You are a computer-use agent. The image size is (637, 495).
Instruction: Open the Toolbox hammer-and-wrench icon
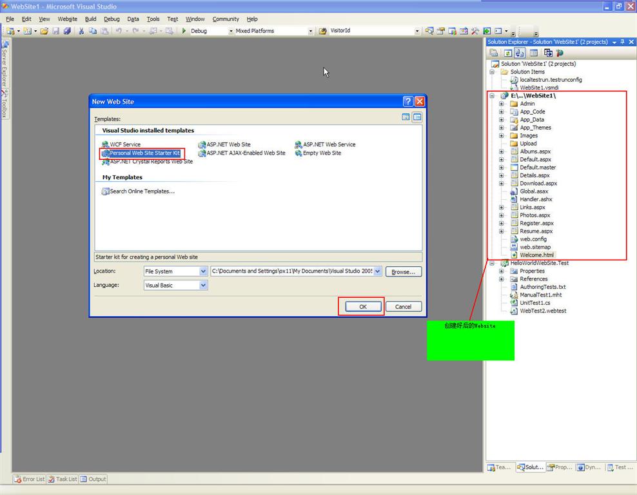coord(475,31)
